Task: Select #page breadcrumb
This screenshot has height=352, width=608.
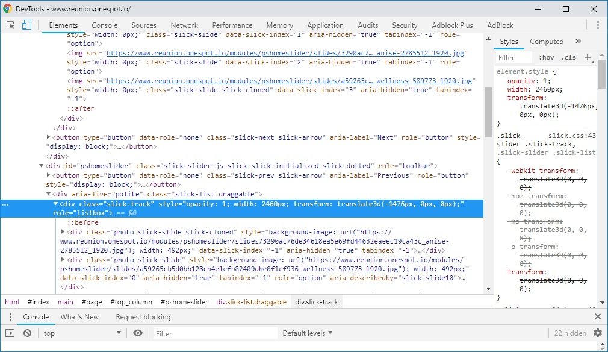Action: tap(92, 302)
